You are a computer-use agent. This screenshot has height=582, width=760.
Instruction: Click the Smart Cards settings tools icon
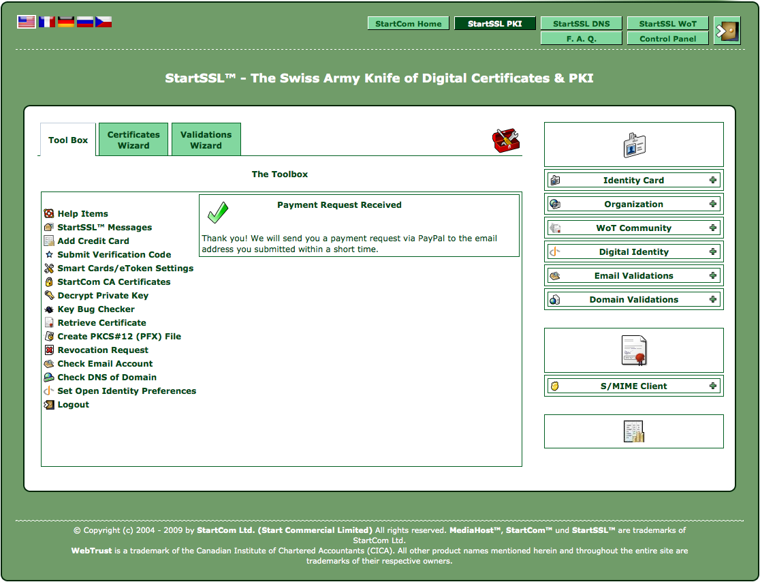(x=49, y=268)
